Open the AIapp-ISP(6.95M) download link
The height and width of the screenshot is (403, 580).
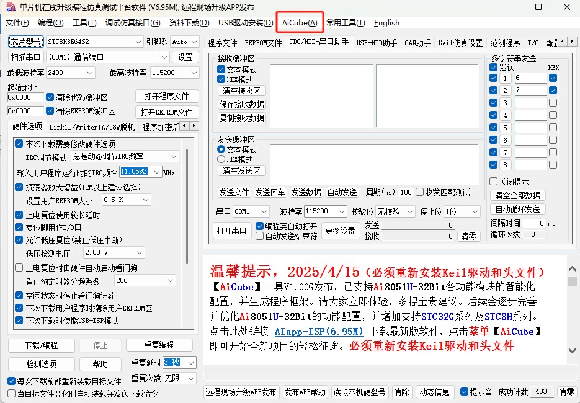point(319,331)
